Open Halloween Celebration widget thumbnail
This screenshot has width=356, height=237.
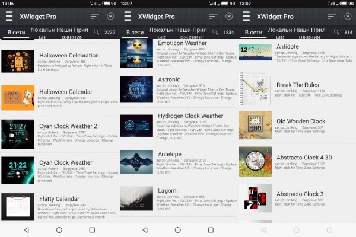18,62
